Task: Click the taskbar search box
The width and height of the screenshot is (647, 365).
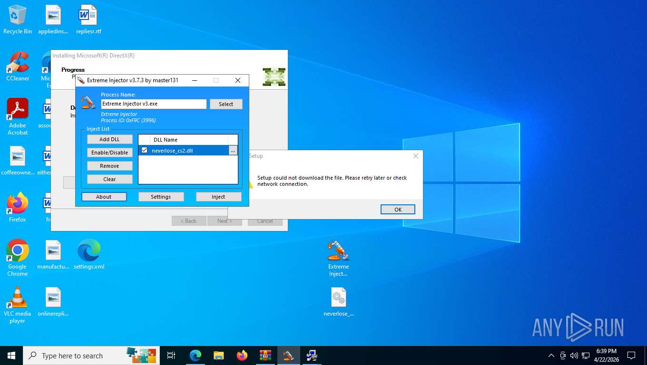Action: click(x=90, y=355)
